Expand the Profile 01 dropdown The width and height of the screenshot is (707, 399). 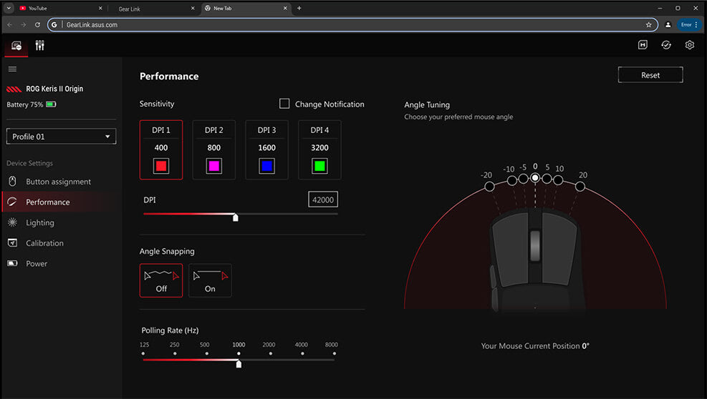[61, 137]
